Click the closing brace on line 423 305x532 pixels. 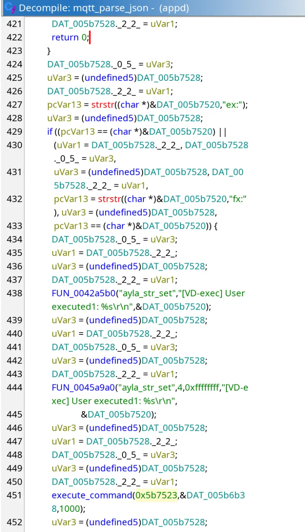click(49, 51)
